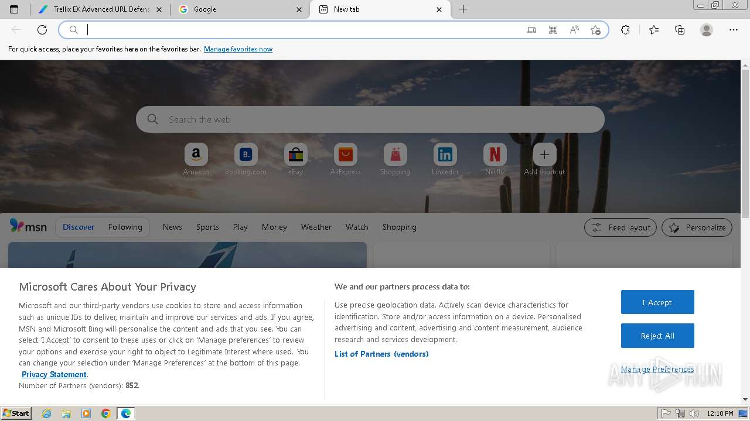Click the send tab to devices icon
The width and height of the screenshot is (750, 421).
pyautogui.click(x=532, y=30)
